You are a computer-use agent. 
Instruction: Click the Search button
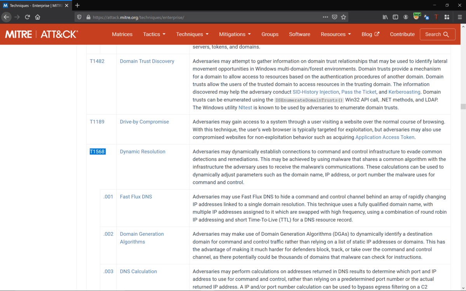pos(437,34)
